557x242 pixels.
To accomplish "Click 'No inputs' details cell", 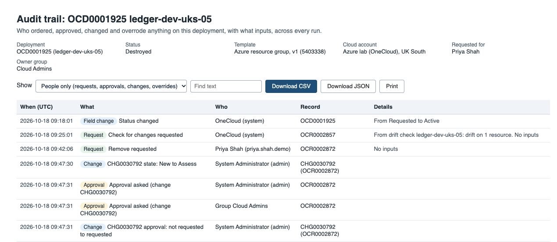I will [386, 149].
